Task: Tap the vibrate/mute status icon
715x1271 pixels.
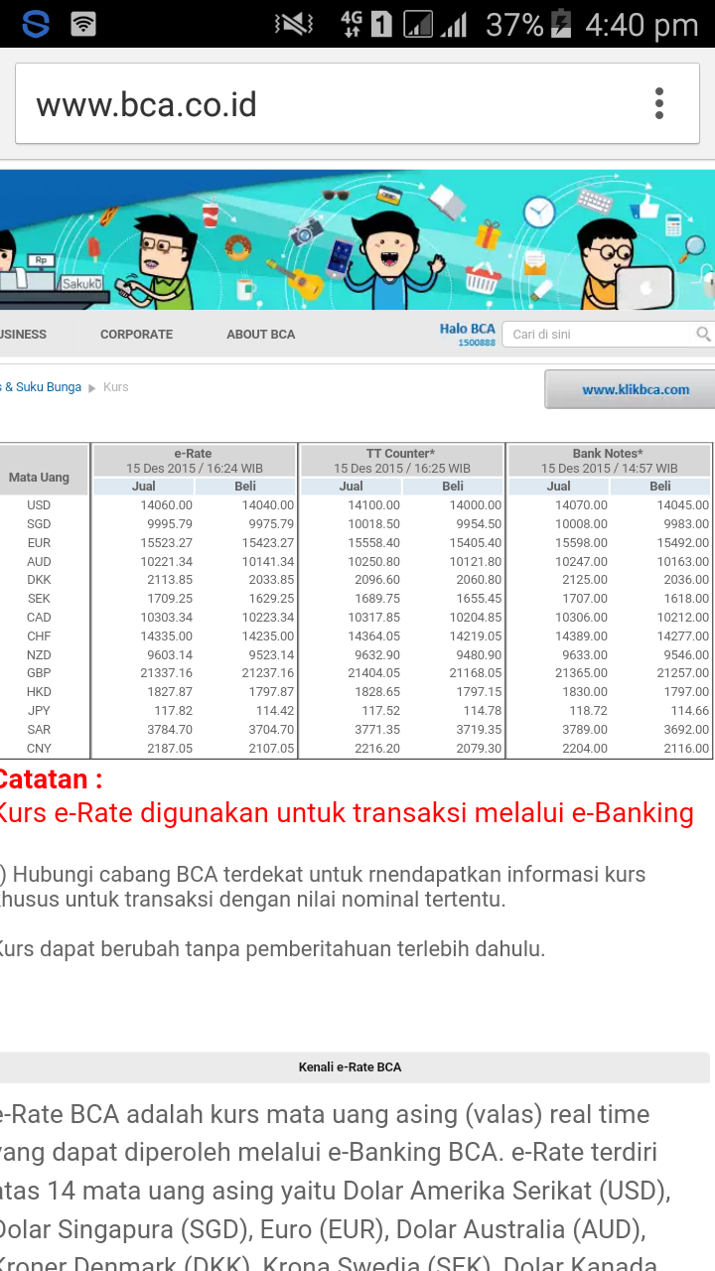Action: coord(294,24)
